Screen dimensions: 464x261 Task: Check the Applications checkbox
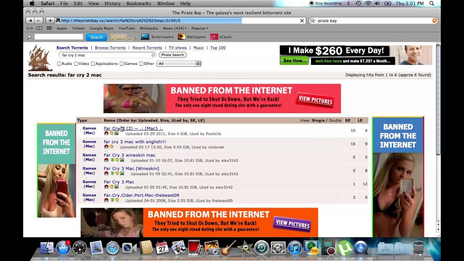tap(93, 64)
